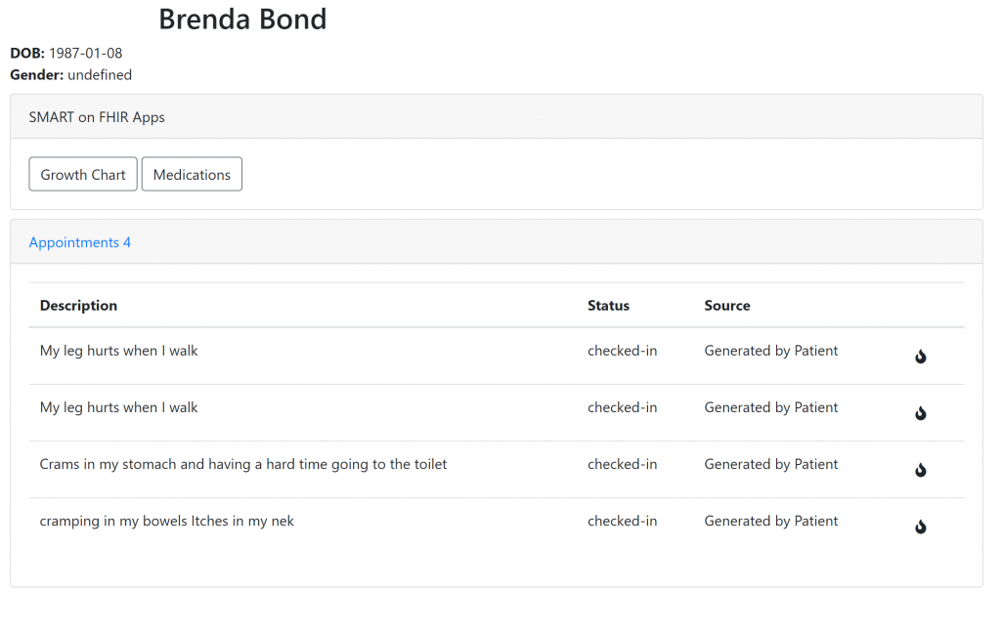Click the flame icon for the second leg-hurts appointment

coord(920,413)
